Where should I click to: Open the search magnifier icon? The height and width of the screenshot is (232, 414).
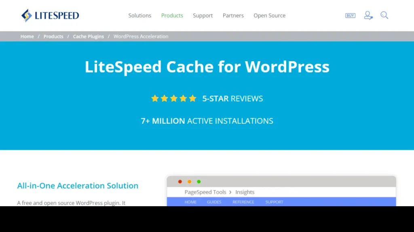[x=384, y=15]
